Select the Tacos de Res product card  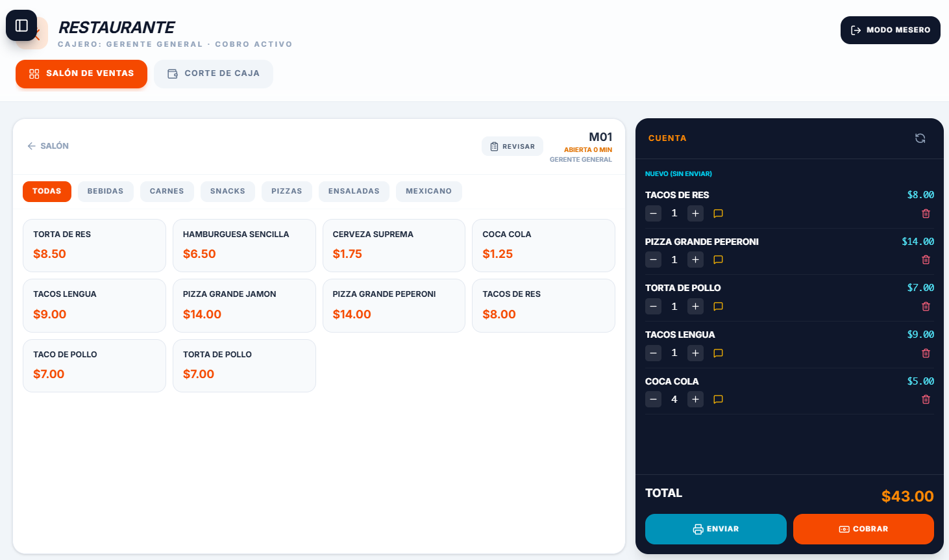543,305
